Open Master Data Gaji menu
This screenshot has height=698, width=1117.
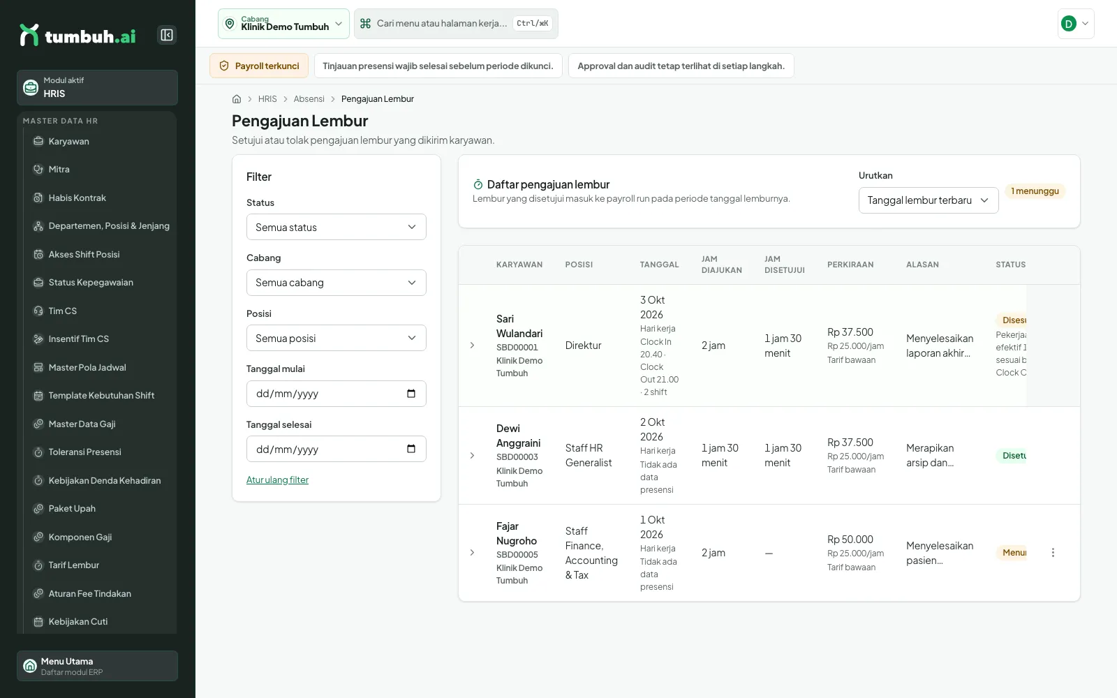click(x=102, y=424)
